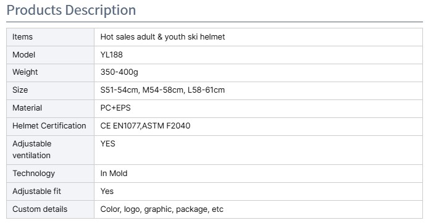431x223 pixels.
Task: Select the Model label cell
Action: point(50,55)
